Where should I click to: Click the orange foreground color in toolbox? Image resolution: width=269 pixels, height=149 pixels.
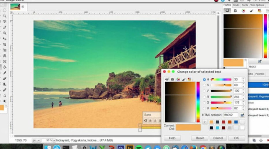pyautogui.click(x=2, y=108)
